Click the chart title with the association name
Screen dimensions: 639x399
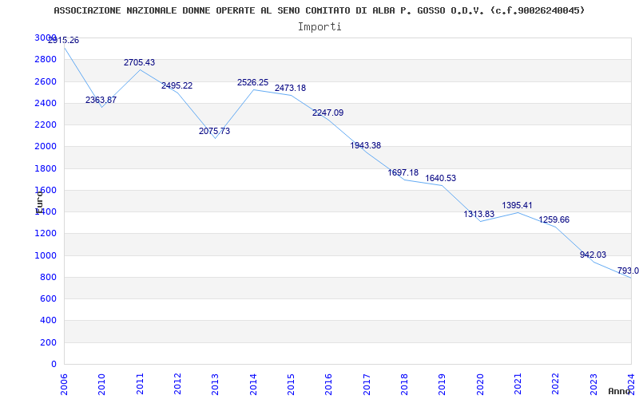(x=319, y=10)
